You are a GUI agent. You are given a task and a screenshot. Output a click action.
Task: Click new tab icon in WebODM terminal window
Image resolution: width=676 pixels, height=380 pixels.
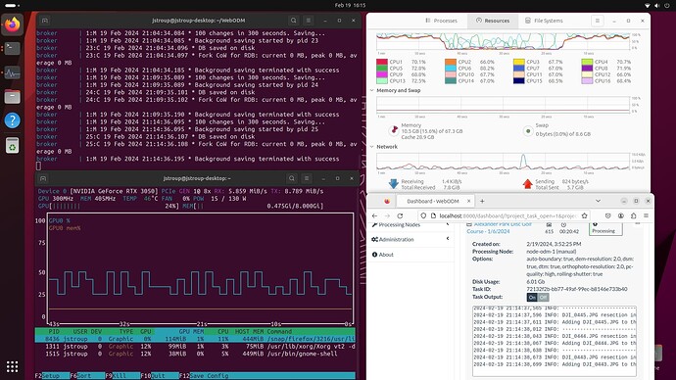44,21
